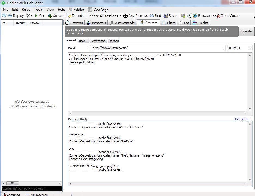The height and width of the screenshot is (196, 255).
Task: Click the Fiddler title bar app icon
Action: pos(3,3)
